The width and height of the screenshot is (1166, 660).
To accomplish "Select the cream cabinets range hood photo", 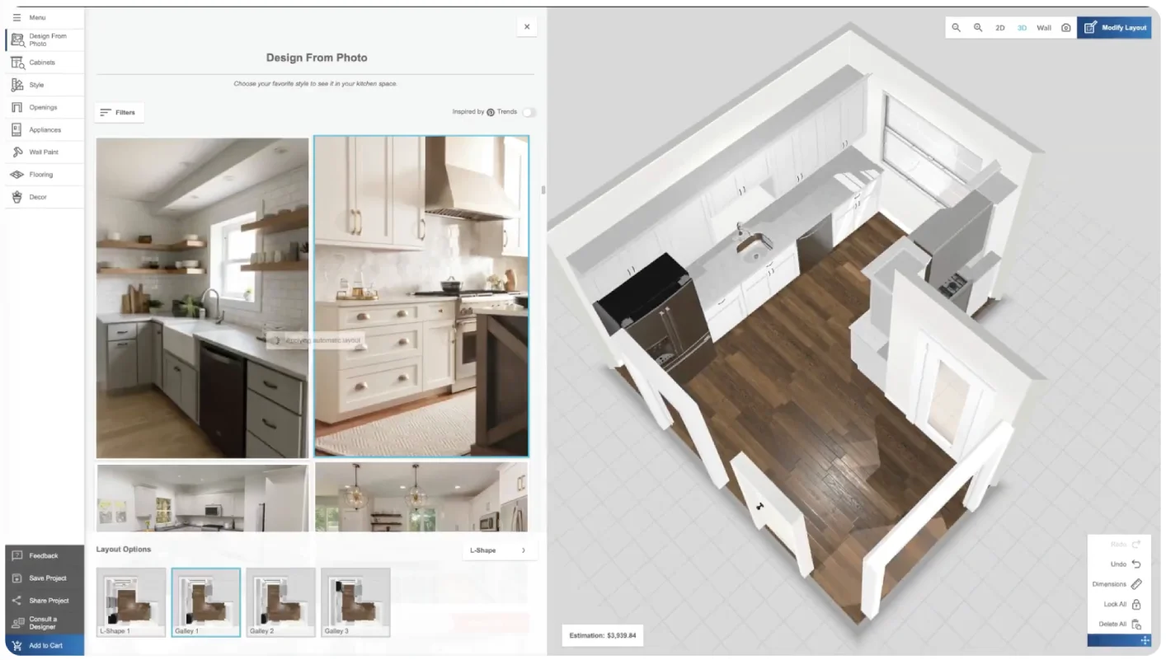I will click(421, 297).
